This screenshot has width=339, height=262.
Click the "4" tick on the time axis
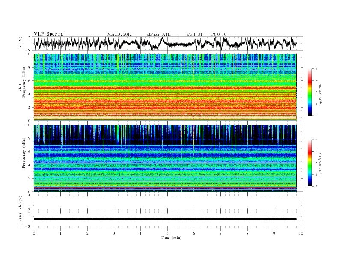[x=141, y=233]
